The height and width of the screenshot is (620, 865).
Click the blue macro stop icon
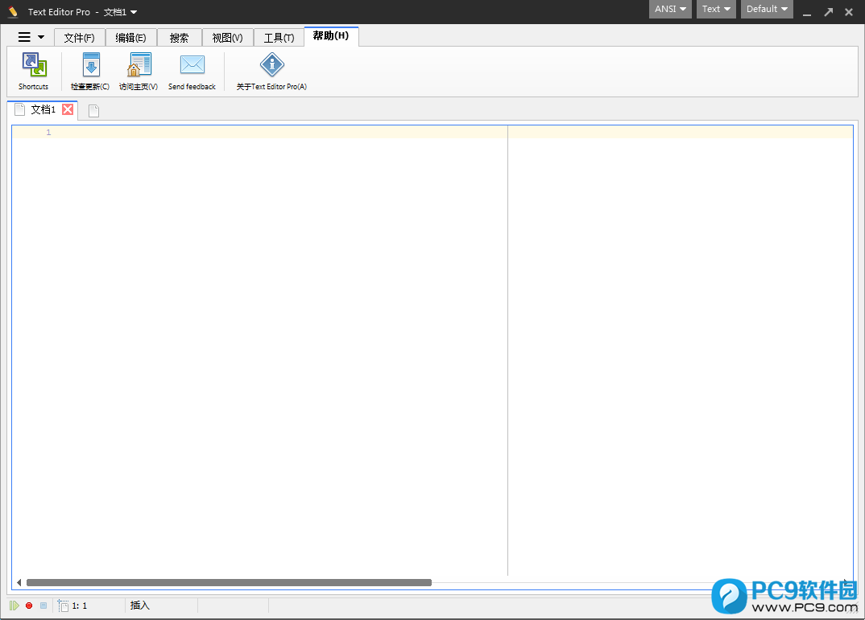click(42, 606)
